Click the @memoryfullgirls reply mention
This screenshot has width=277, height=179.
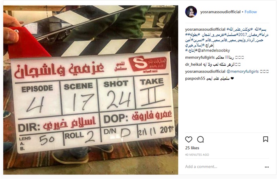point(242,71)
